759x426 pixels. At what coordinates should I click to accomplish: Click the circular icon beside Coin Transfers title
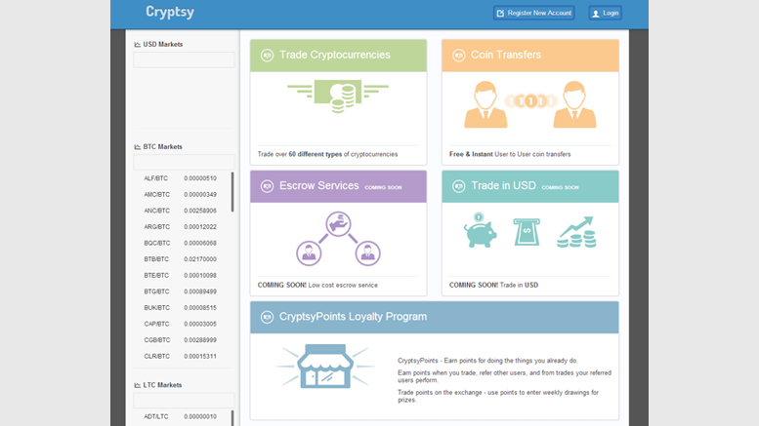click(x=458, y=56)
